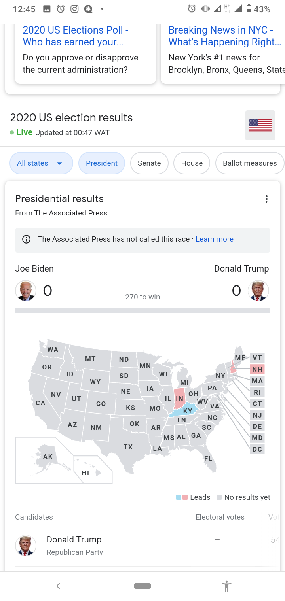This screenshot has height=601, width=285.
Task: Open The Associated Press source link
Action: click(71, 213)
